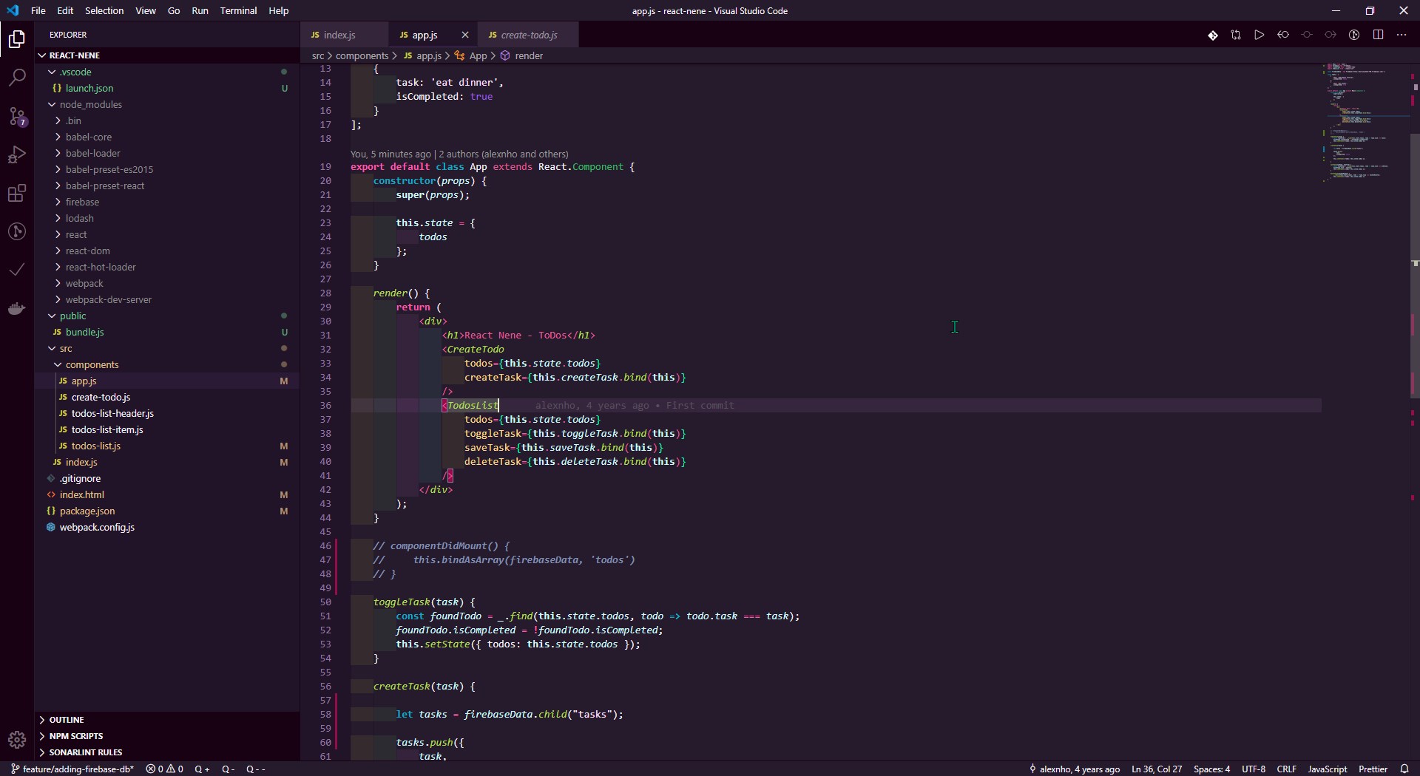Open the Extensions view in the Activity Bar
This screenshot has width=1420, height=776.
17,193
